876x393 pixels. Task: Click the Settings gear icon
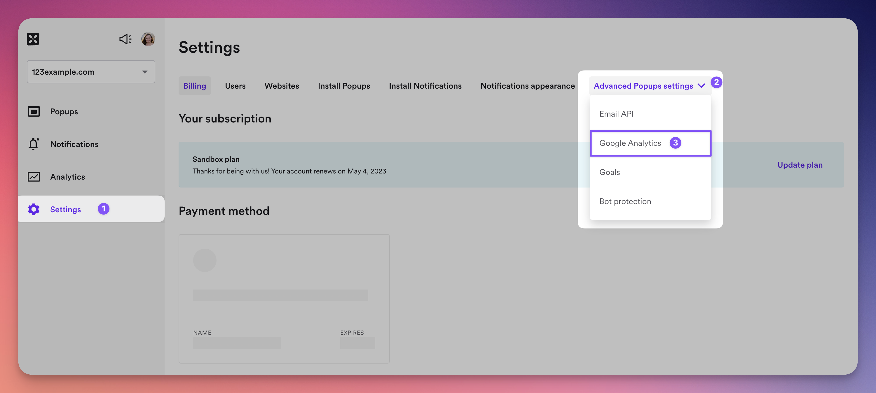coord(34,209)
